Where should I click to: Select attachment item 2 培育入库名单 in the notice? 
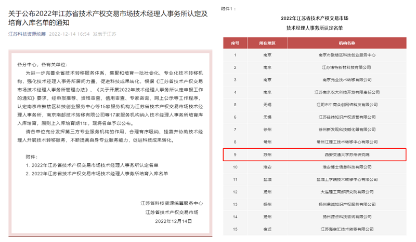[x=97, y=174]
